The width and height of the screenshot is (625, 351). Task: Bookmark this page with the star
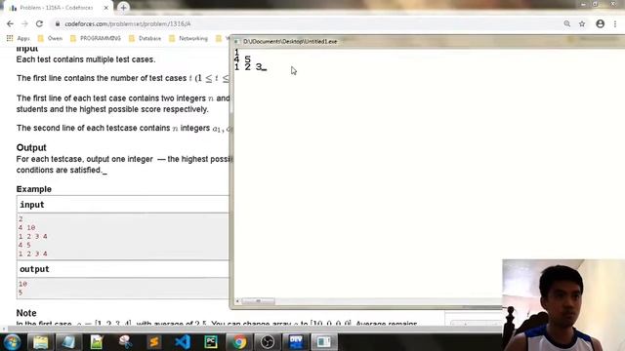tap(582, 23)
